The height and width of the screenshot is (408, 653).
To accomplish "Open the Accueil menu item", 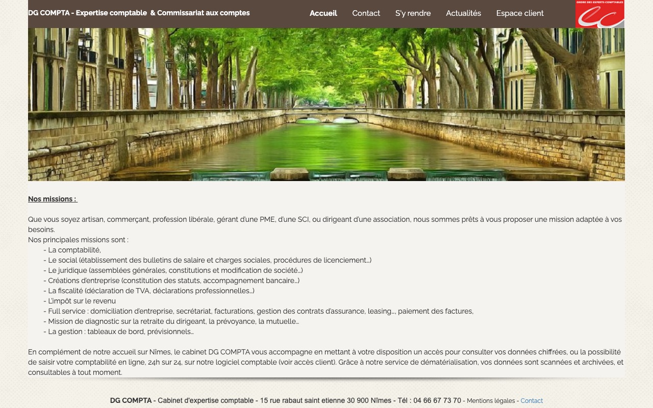I will pyautogui.click(x=323, y=13).
